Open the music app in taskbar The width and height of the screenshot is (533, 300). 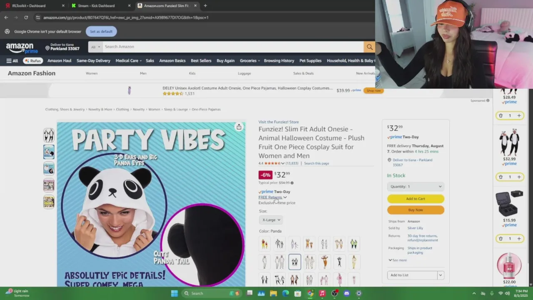pos(322,293)
